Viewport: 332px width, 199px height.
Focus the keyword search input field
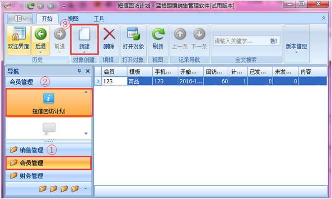(x=242, y=41)
